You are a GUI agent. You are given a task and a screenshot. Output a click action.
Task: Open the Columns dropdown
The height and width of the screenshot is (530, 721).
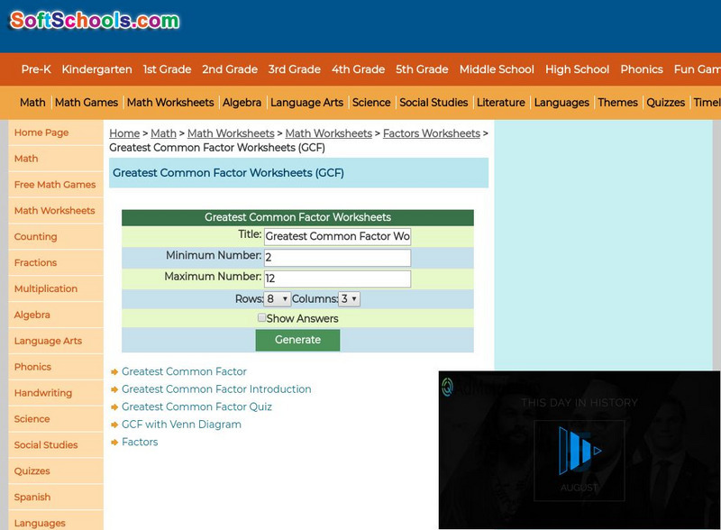(x=349, y=299)
